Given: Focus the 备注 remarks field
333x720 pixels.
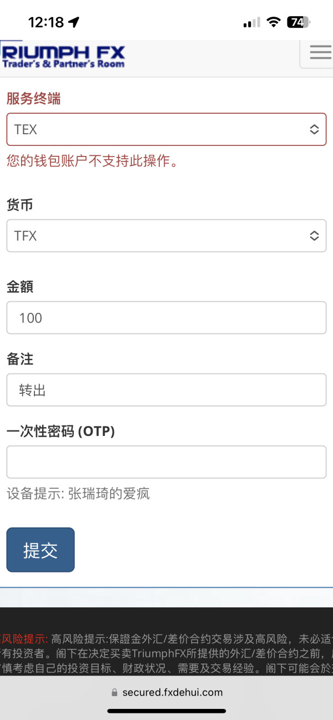Looking at the screenshot, I should [x=167, y=390].
